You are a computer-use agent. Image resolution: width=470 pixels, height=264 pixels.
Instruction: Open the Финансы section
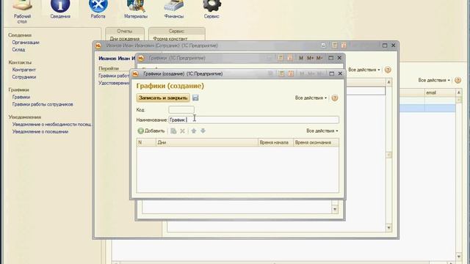click(174, 10)
